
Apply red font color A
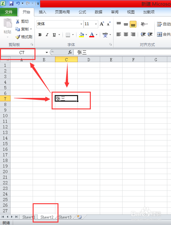point(92,35)
